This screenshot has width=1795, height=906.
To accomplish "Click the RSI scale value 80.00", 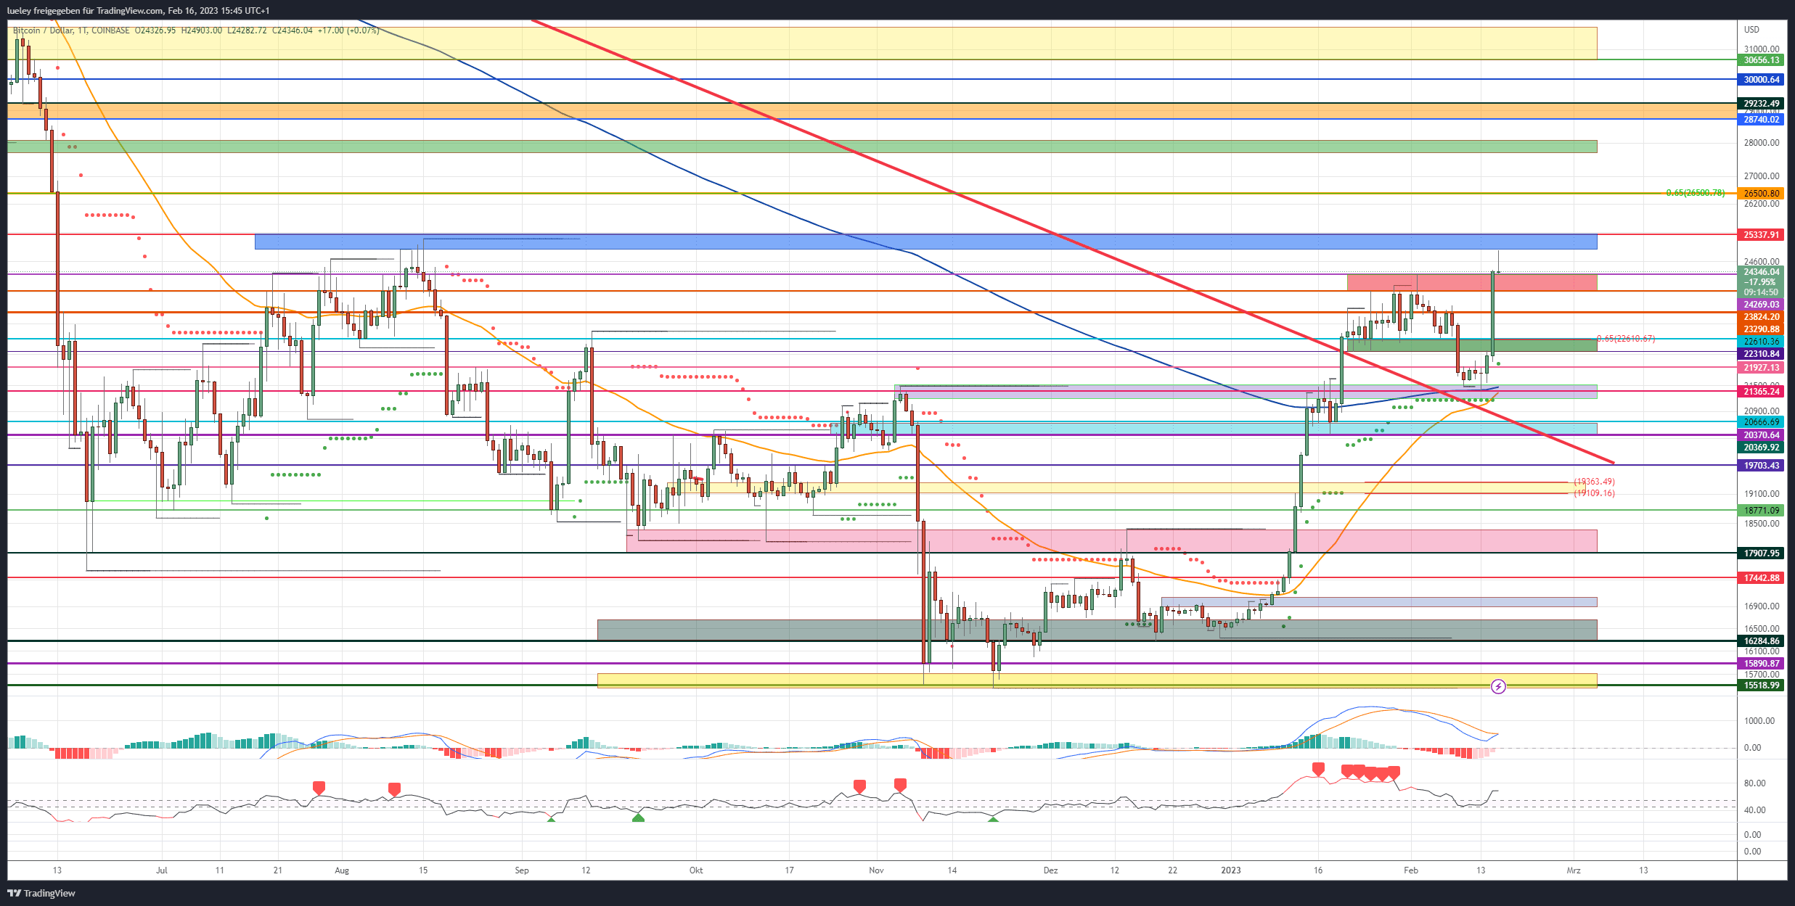I will click(1755, 783).
